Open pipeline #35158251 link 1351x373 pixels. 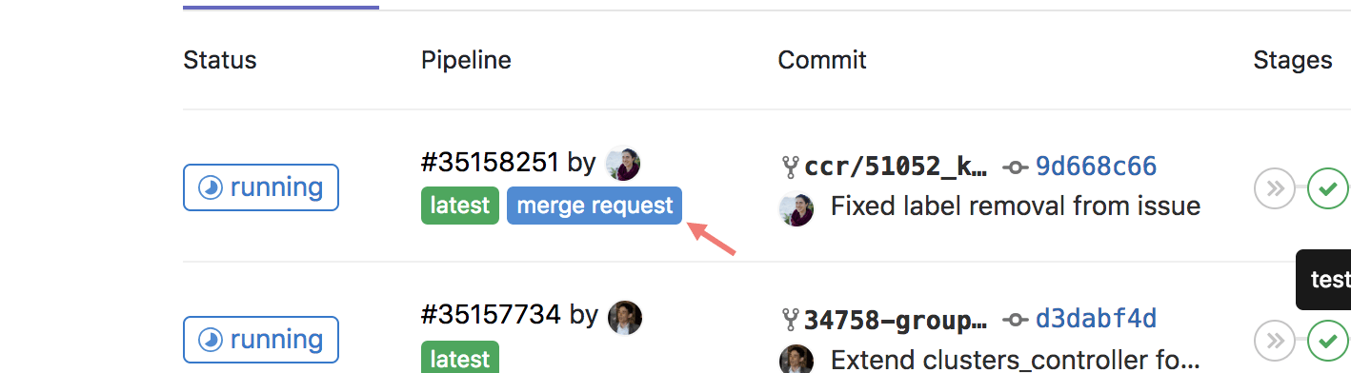pos(490,163)
